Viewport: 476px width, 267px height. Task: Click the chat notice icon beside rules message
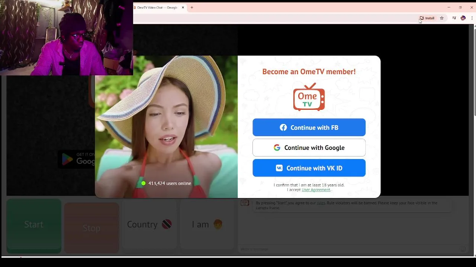(x=245, y=203)
